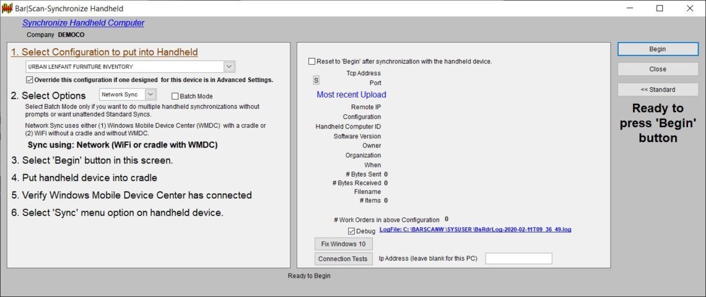Open the Synchronize Handheld Computer link
Image resolution: width=706 pixels, height=297 pixels.
click(x=83, y=23)
